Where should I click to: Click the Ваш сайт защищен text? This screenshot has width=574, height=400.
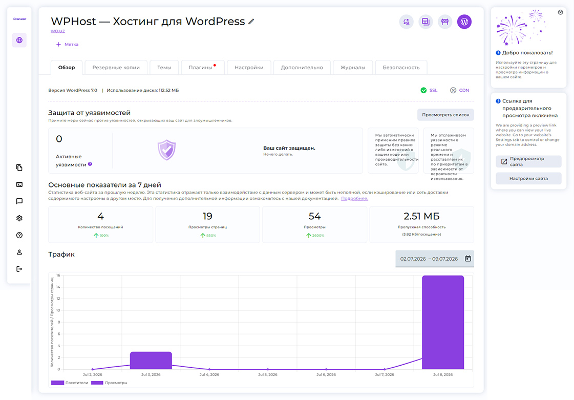click(x=289, y=148)
